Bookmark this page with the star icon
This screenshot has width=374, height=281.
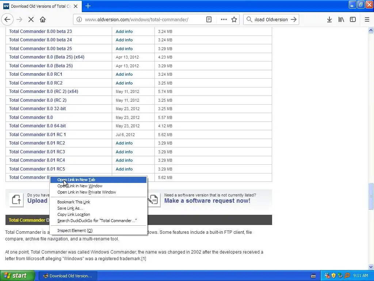click(x=234, y=20)
